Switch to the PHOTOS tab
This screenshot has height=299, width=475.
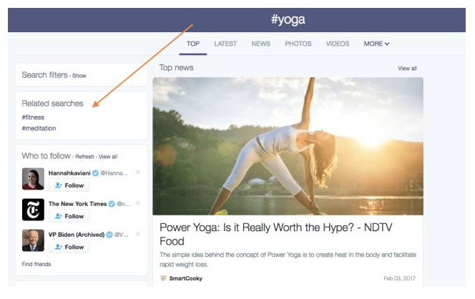[298, 44]
